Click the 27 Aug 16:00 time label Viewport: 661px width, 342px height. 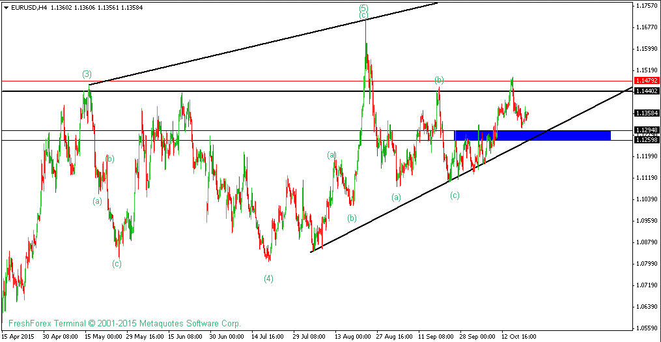(395, 337)
